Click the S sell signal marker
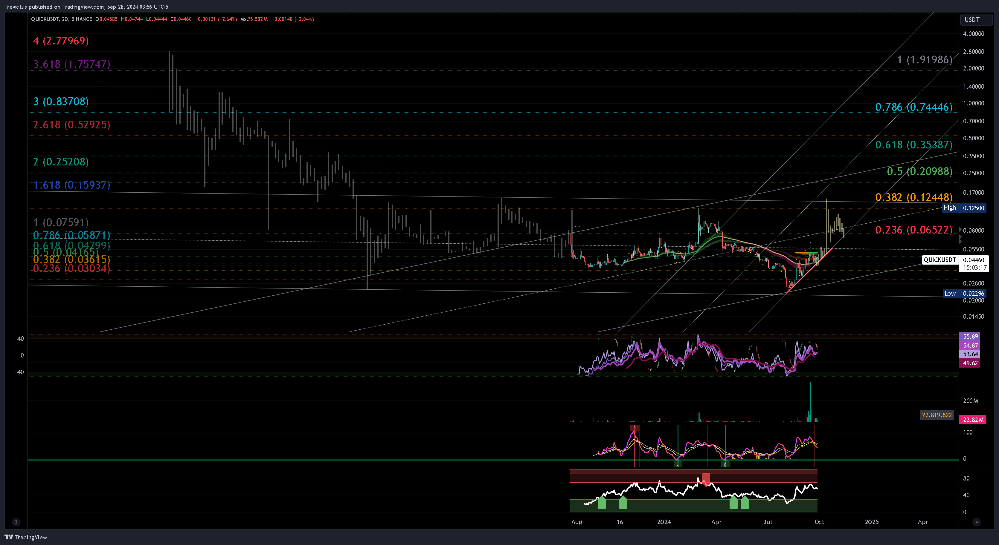The image size is (999, 545). [635, 427]
